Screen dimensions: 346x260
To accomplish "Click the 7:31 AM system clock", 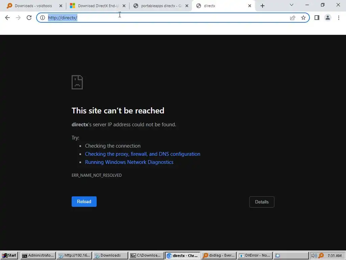I will [335, 256].
